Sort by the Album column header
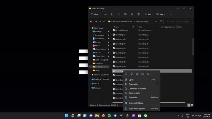Screen dimensions: 212x119 click(180, 27)
